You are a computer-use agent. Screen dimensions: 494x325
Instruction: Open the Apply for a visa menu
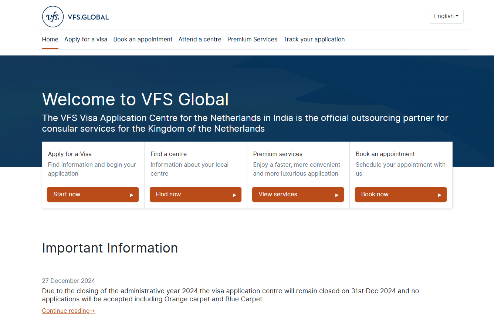86,39
